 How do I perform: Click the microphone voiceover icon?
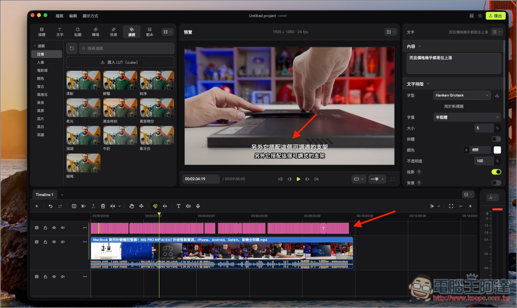pyautogui.click(x=198, y=206)
